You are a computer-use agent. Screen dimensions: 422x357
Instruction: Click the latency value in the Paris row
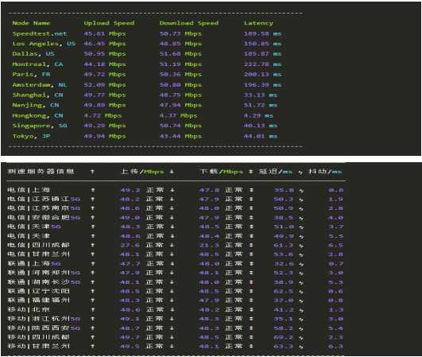point(262,74)
